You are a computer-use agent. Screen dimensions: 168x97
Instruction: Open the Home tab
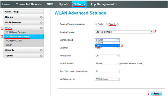tap(6, 4)
